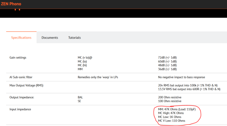This screenshot has width=227, height=126.
Task: Click the 13.5V RMS bal output line
Action: (x=189, y=89)
